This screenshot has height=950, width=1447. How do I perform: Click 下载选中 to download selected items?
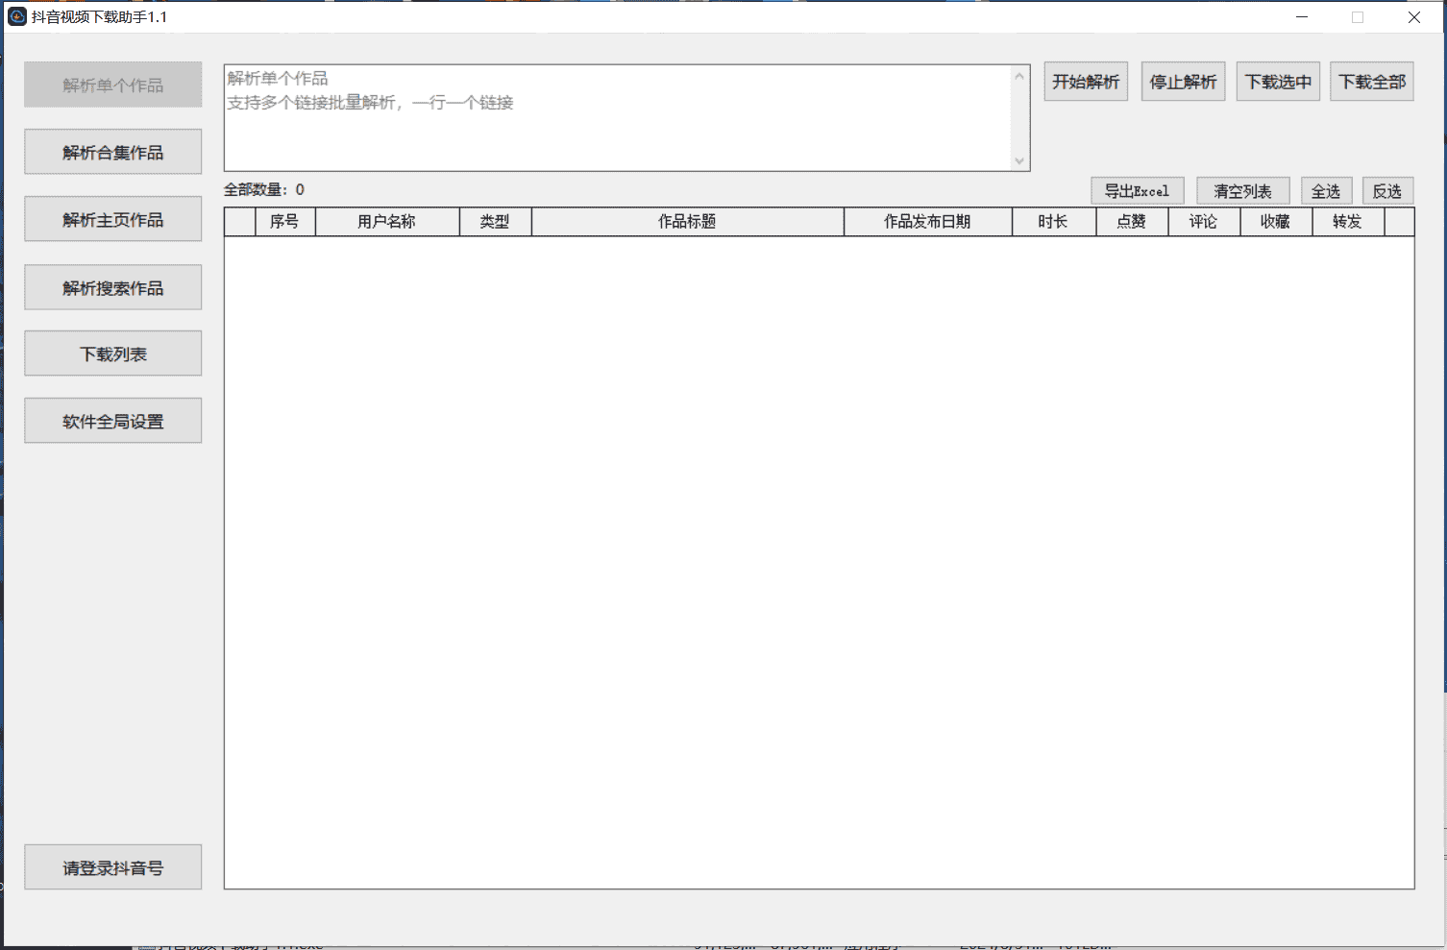pyautogui.click(x=1278, y=81)
